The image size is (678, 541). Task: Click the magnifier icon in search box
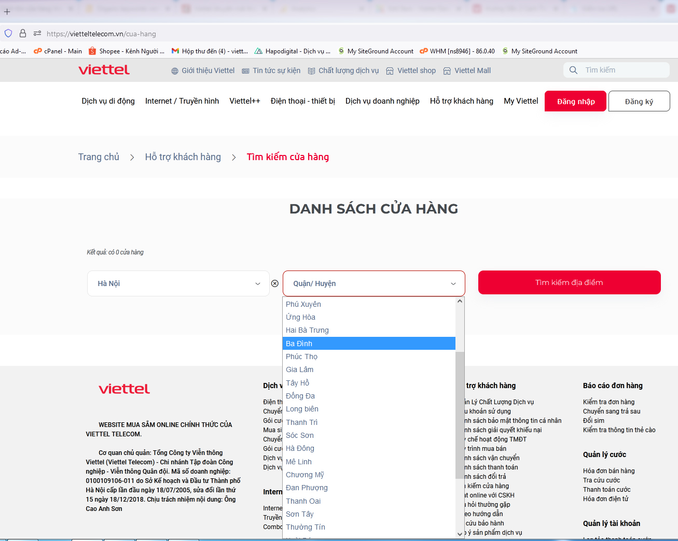point(573,70)
